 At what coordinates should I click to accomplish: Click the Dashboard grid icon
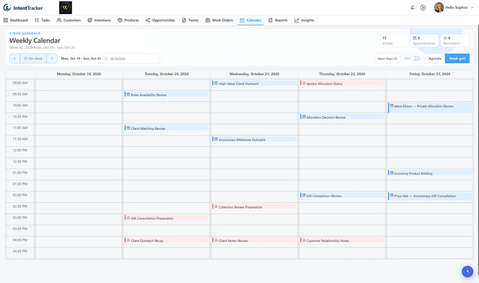tap(6, 20)
